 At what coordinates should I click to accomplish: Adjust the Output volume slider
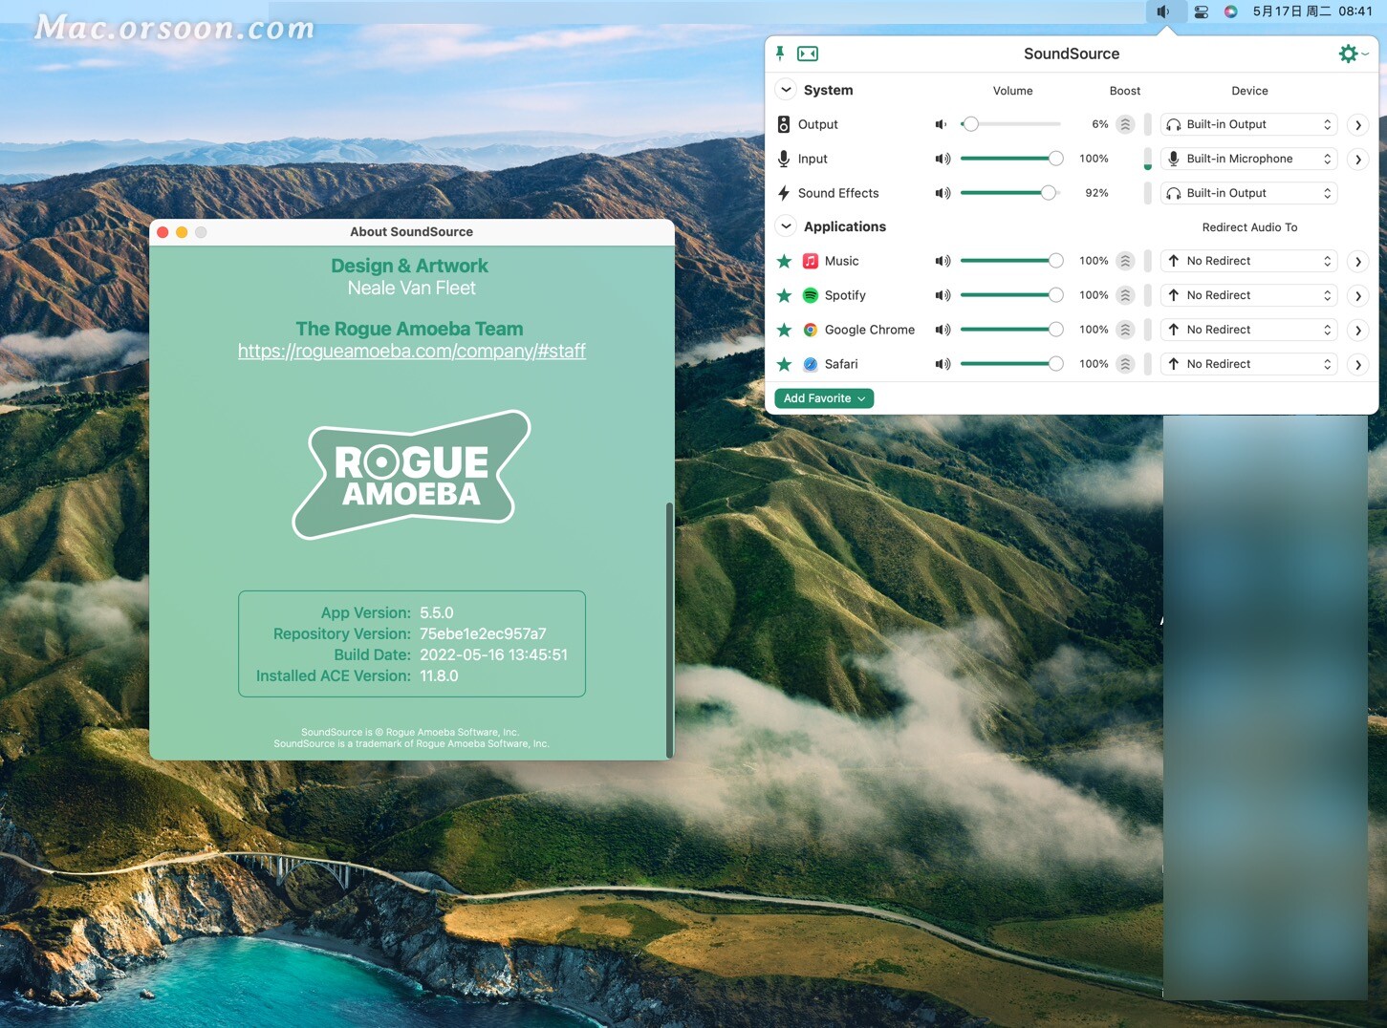pyautogui.click(x=1011, y=124)
